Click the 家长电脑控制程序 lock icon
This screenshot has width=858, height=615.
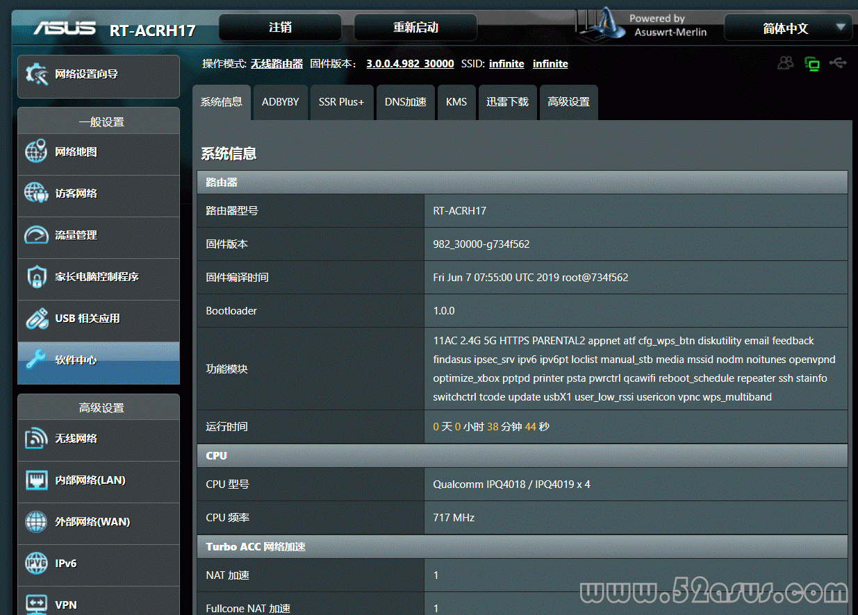coord(36,276)
